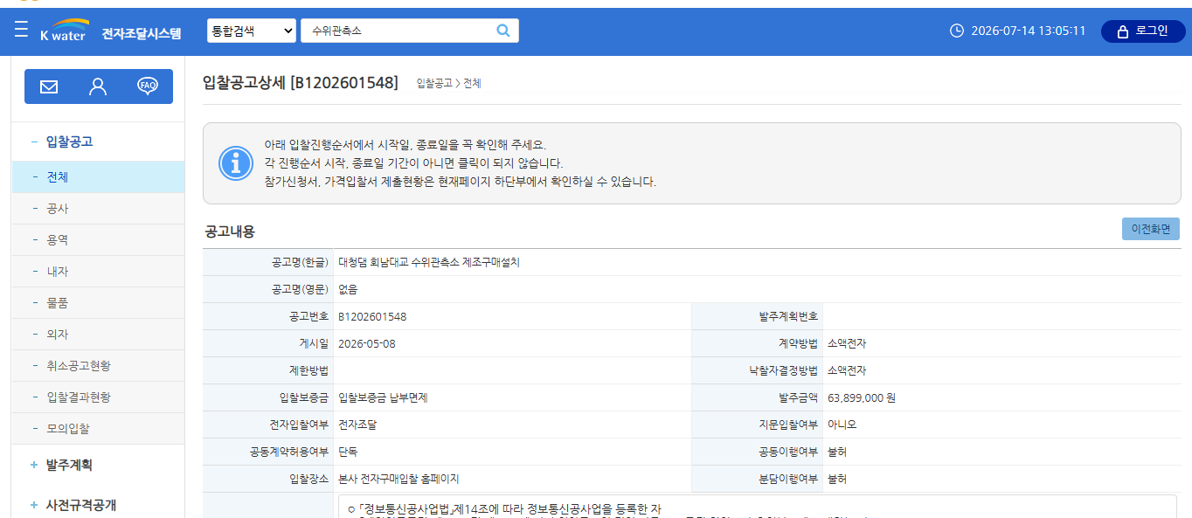Open the hamburger menu icon
Screen dimensions: 1192x518
pos(22,31)
